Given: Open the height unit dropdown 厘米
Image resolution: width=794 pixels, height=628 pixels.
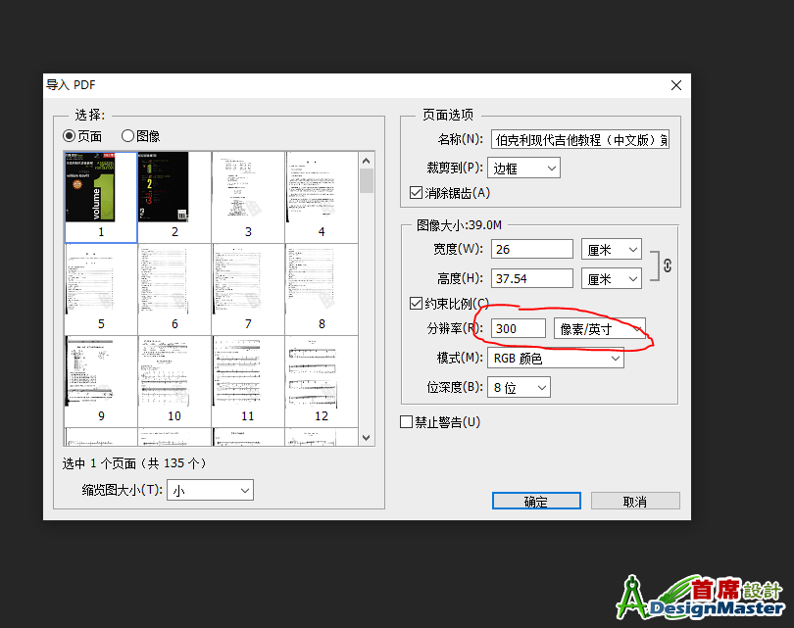Looking at the screenshot, I should point(612,279).
